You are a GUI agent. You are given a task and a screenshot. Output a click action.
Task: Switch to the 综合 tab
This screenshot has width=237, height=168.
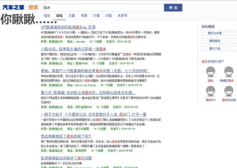[x=47, y=16]
